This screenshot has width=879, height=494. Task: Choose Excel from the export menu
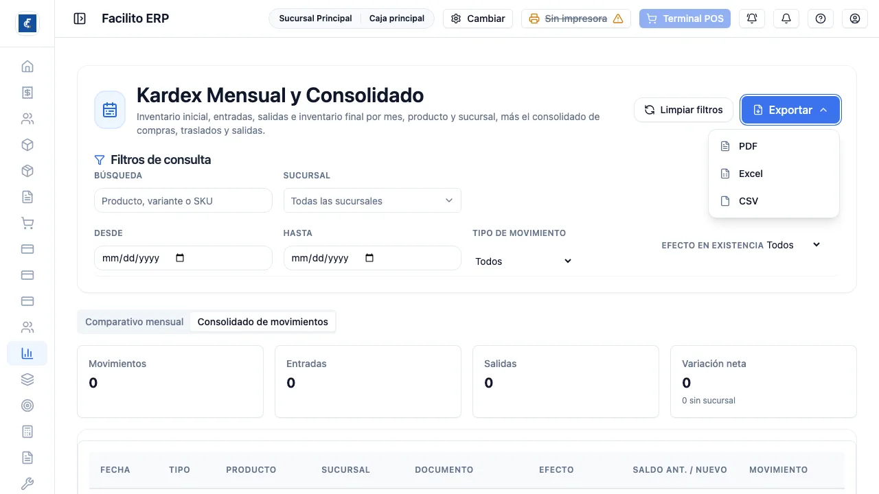click(x=774, y=174)
